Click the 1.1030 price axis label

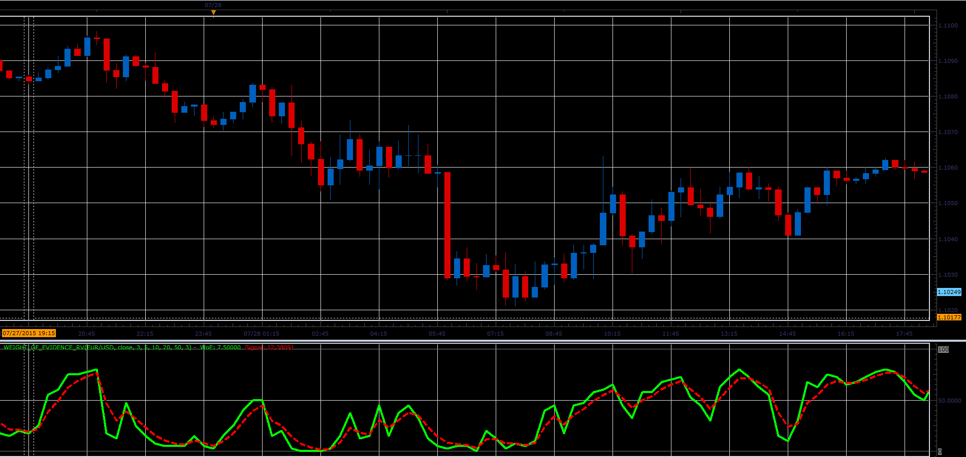point(948,275)
